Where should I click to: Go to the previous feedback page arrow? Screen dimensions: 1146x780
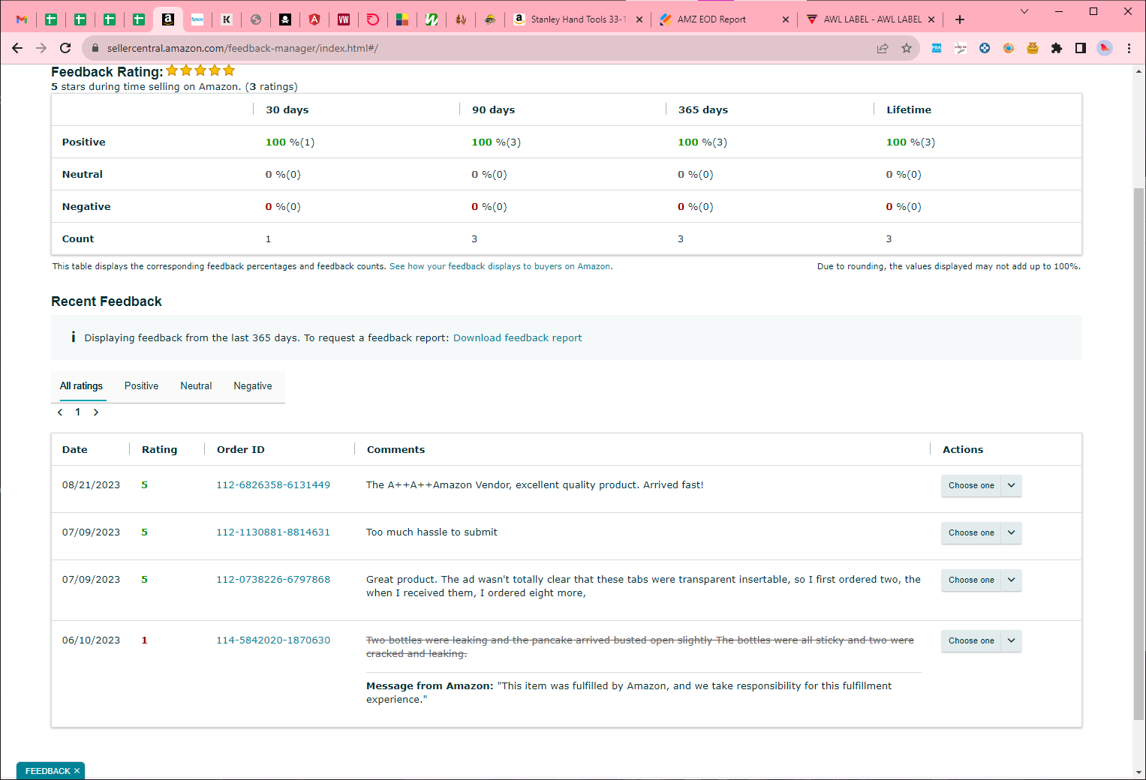60,412
